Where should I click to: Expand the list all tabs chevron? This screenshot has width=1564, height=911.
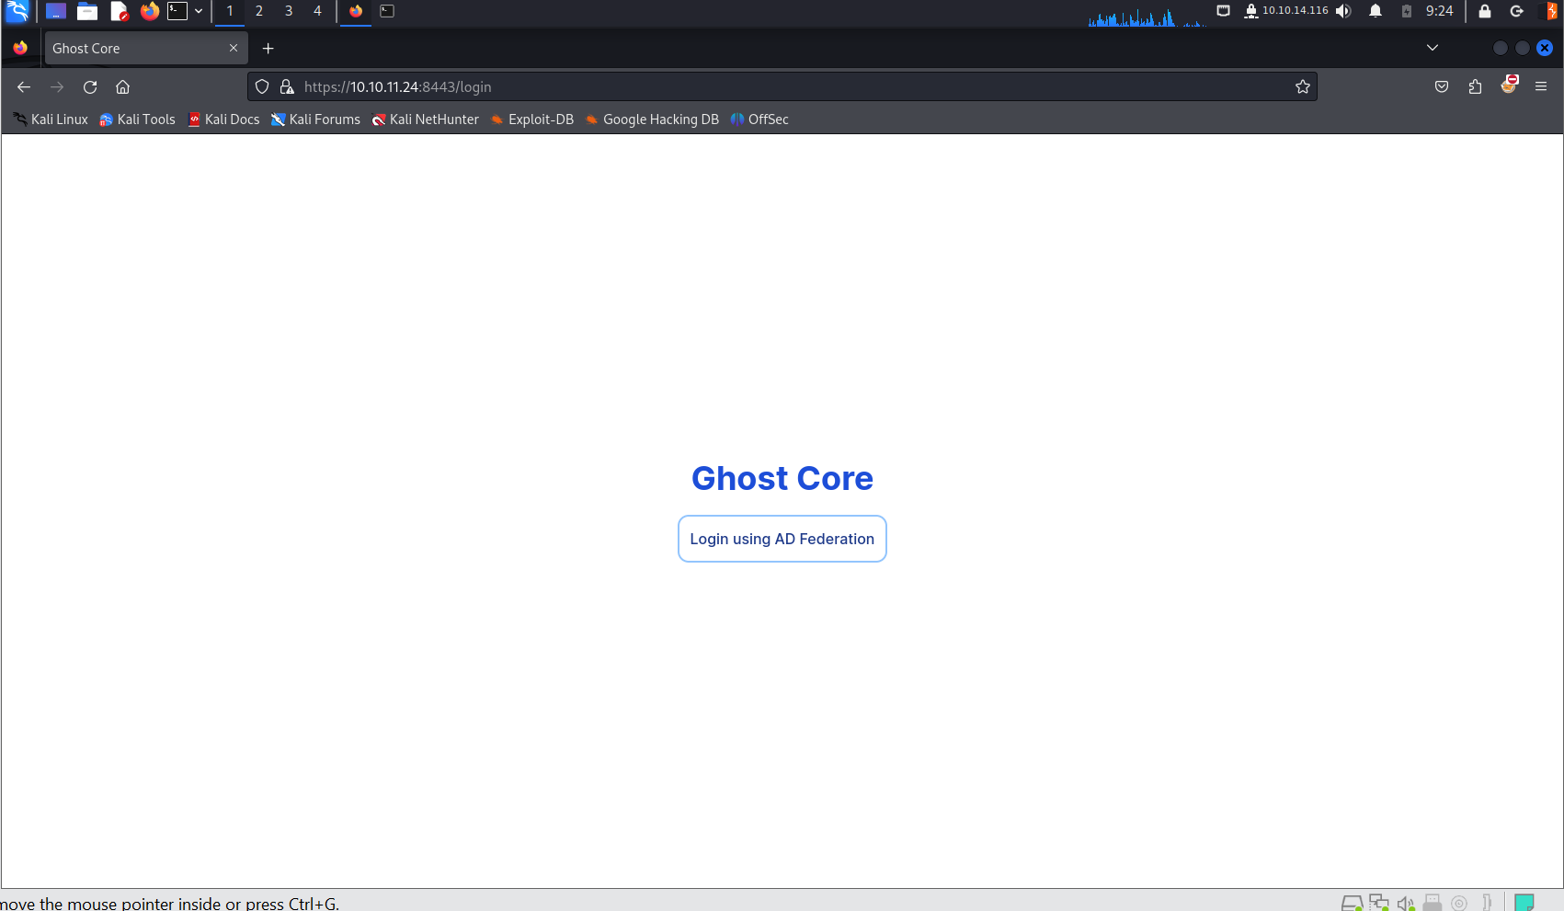pos(1433,48)
